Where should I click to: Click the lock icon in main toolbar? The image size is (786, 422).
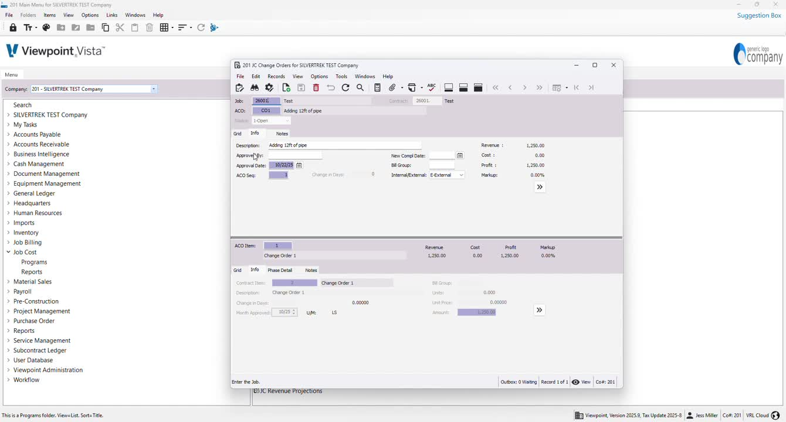coord(13,28)
